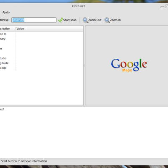
Task: Click the Zoom Out magnifier icon
Action: pos(85,20)
